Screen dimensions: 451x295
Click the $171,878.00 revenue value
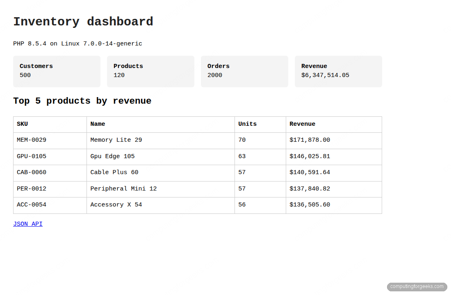point(310,140)
